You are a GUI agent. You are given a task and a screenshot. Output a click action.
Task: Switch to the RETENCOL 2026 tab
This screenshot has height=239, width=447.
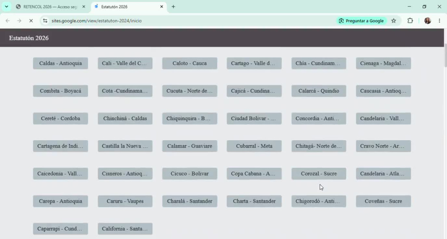tap(51, 7)
